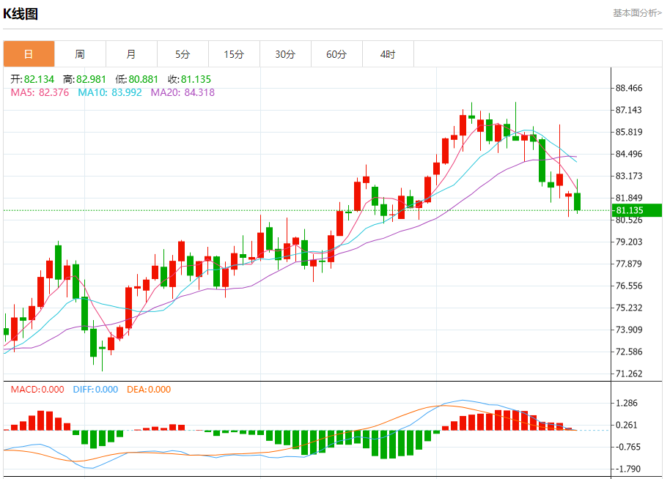670x479 pixels.
Task: Click the DIFF:0.000 indicator label
Action: pyautogui.click(x=95, y=390)
